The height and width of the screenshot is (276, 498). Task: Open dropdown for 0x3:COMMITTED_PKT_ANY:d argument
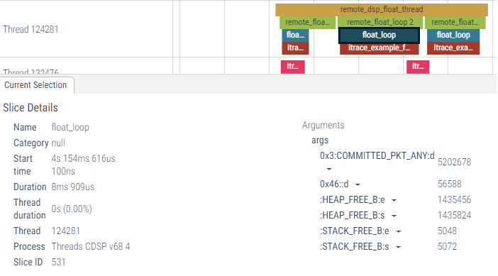(329, 169)
